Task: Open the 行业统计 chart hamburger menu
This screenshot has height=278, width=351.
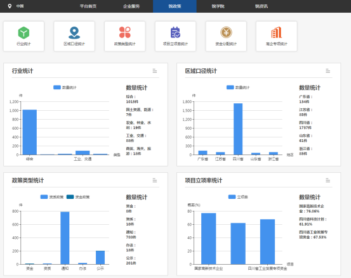Action: [x=155, y=71]
